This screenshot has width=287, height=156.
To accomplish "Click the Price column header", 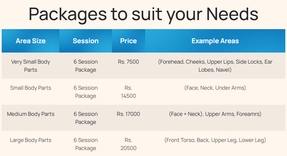I will click(x=128, y=41).
